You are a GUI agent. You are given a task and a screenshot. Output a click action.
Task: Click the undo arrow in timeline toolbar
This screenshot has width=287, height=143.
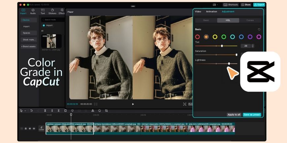(32, 111)
